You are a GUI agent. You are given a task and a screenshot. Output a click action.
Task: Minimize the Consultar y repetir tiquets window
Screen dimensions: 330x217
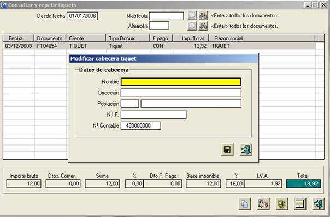click(308, 5)
